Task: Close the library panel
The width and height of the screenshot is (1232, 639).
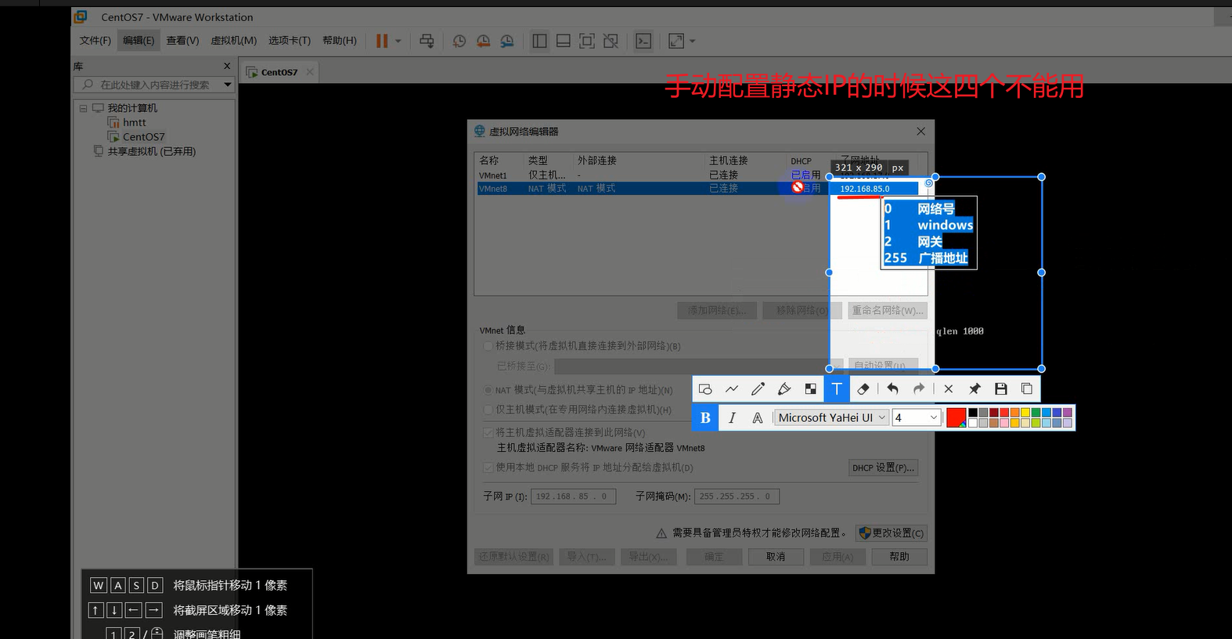Action: (x=227, y=67)
